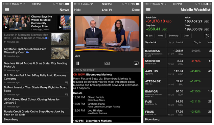Open the News button in watchlist toolbar
This screenshot has width=214, height=125.
[x=161, y=36]
